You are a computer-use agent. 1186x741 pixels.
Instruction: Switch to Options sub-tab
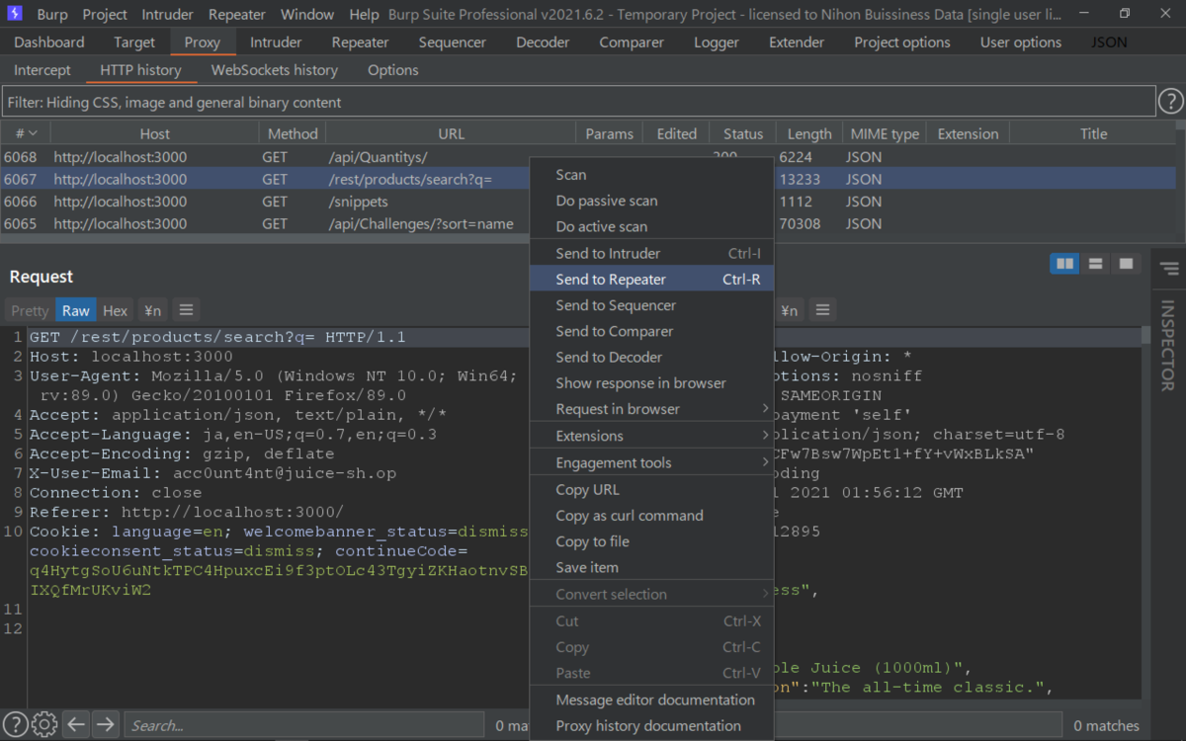[393, 70]
